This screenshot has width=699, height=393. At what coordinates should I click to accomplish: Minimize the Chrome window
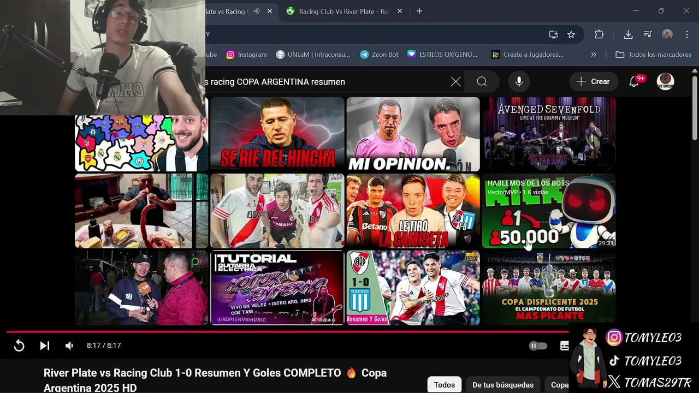(636, 11)
